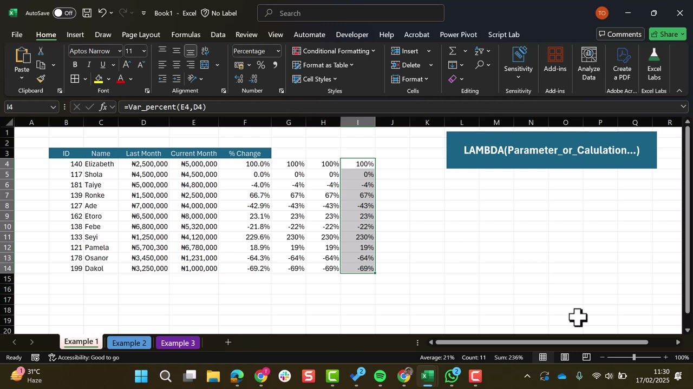Click Increase Decimal icon
693x389 pixels.
point(239,79)
